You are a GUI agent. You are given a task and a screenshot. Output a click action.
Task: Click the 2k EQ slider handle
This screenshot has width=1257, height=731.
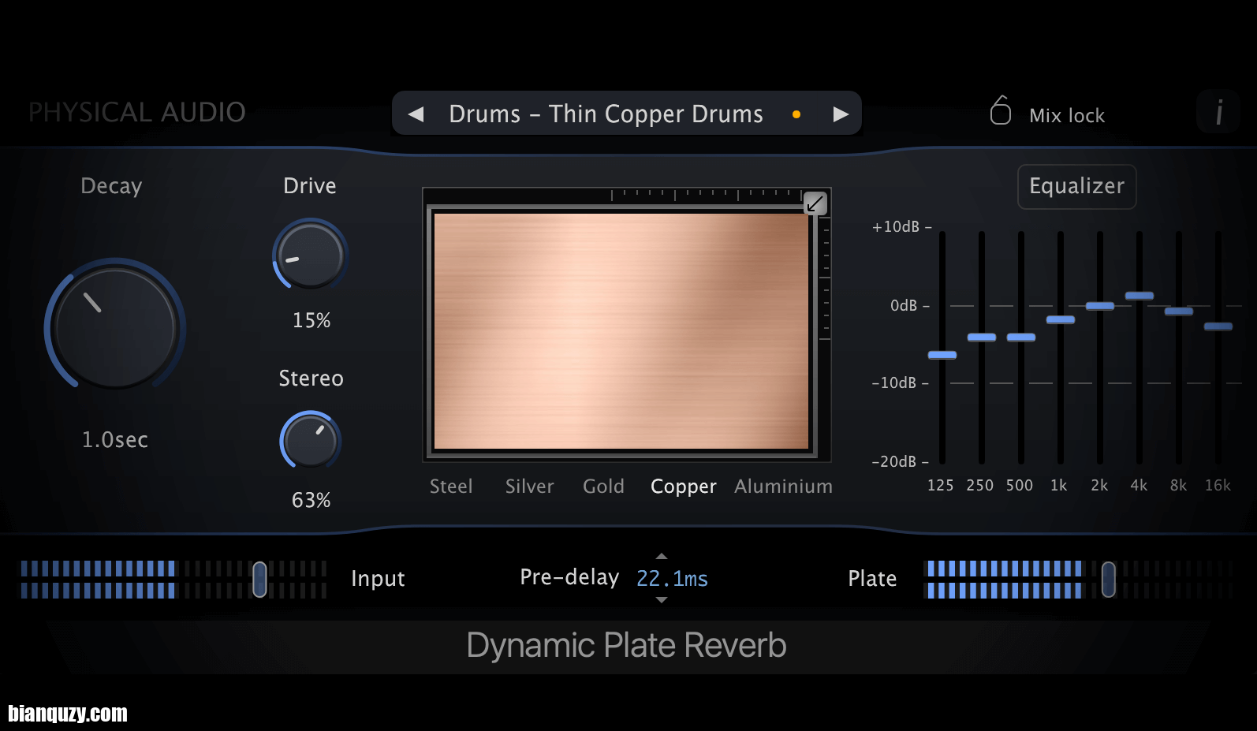click(1100, 306)
